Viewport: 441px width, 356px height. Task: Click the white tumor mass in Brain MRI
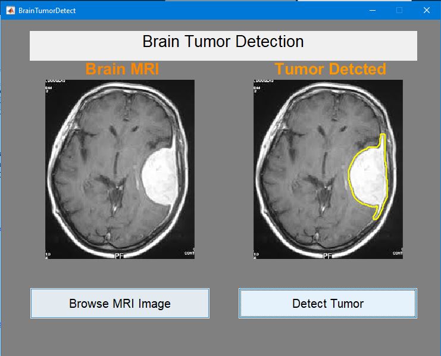click(159, 179)
